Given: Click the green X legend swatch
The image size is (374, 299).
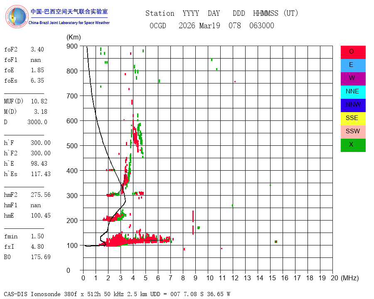Looking at the screenshot, I should [x=353, y=145].
